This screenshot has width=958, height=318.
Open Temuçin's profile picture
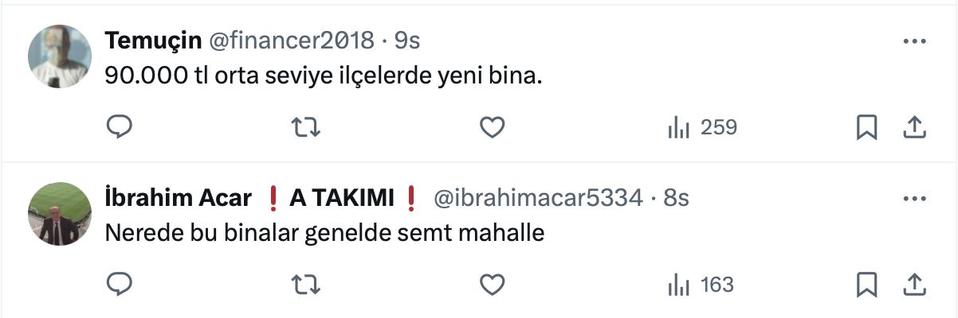click(x=61, y=56)
